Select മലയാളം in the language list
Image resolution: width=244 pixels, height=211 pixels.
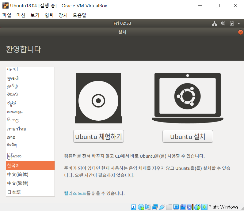click(30, 112)
